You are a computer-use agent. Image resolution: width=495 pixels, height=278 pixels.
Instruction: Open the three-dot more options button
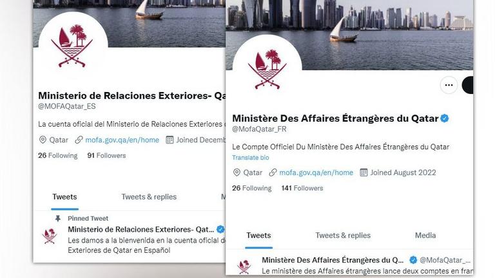click(x=449, y=85)
